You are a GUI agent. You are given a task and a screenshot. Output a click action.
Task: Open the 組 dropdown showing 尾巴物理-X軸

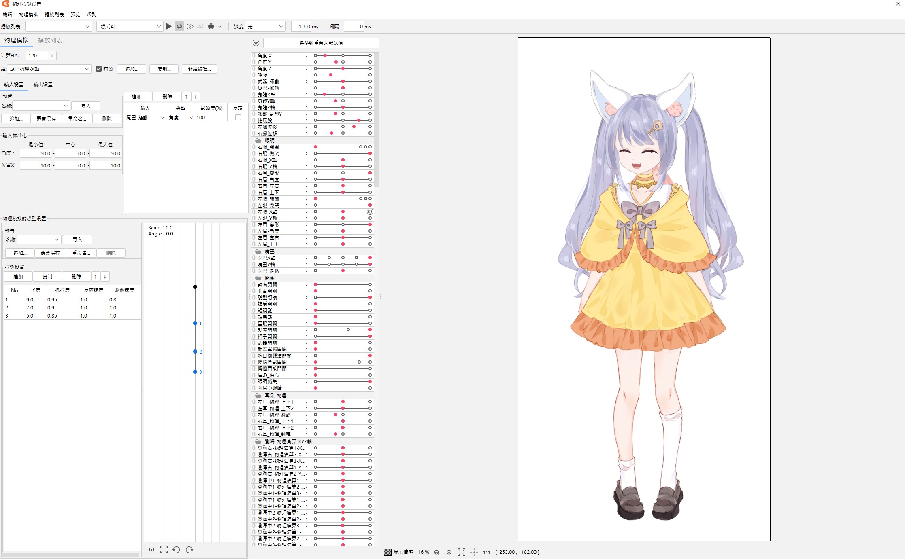(x=49, y=69)
